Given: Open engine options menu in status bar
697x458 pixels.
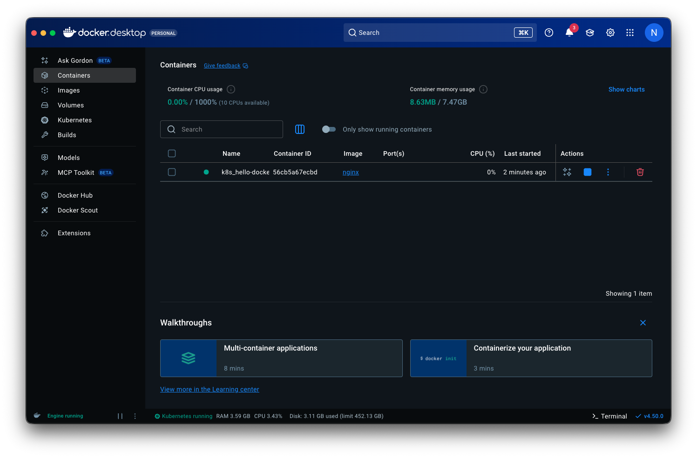Looking at the screenshot, I should [x=135, y=416].
